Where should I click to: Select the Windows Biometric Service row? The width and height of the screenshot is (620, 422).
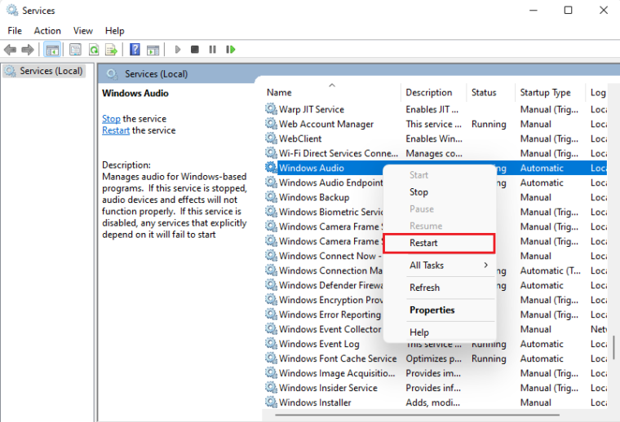point(435,212)
